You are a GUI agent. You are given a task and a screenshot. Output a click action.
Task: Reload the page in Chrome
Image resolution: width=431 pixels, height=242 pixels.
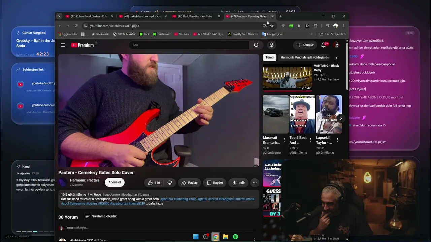[76, 26]
